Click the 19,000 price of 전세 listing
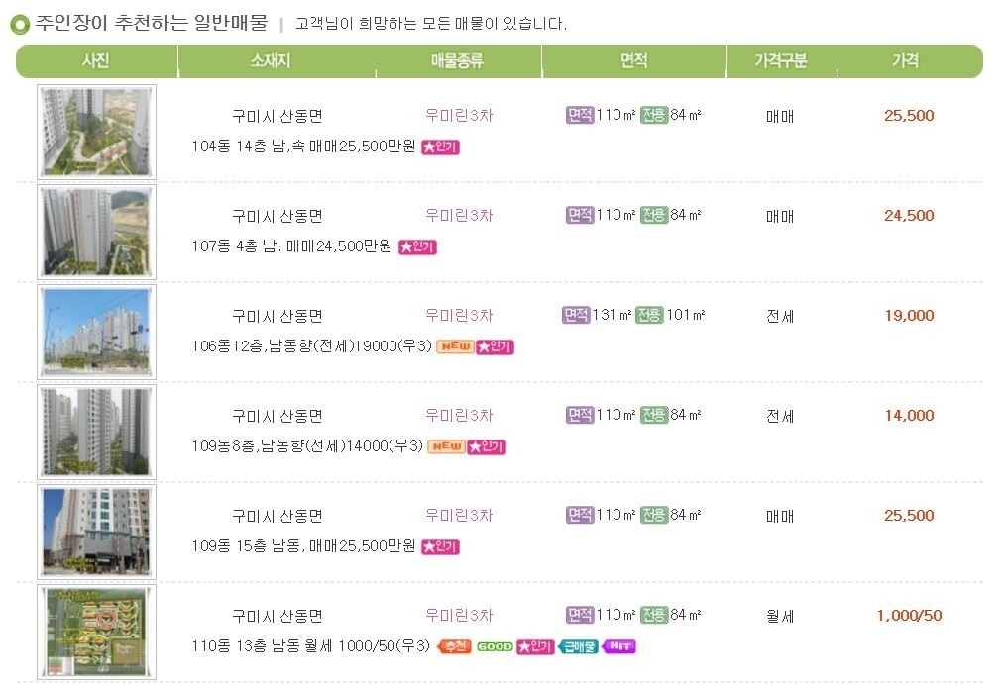 909,316
